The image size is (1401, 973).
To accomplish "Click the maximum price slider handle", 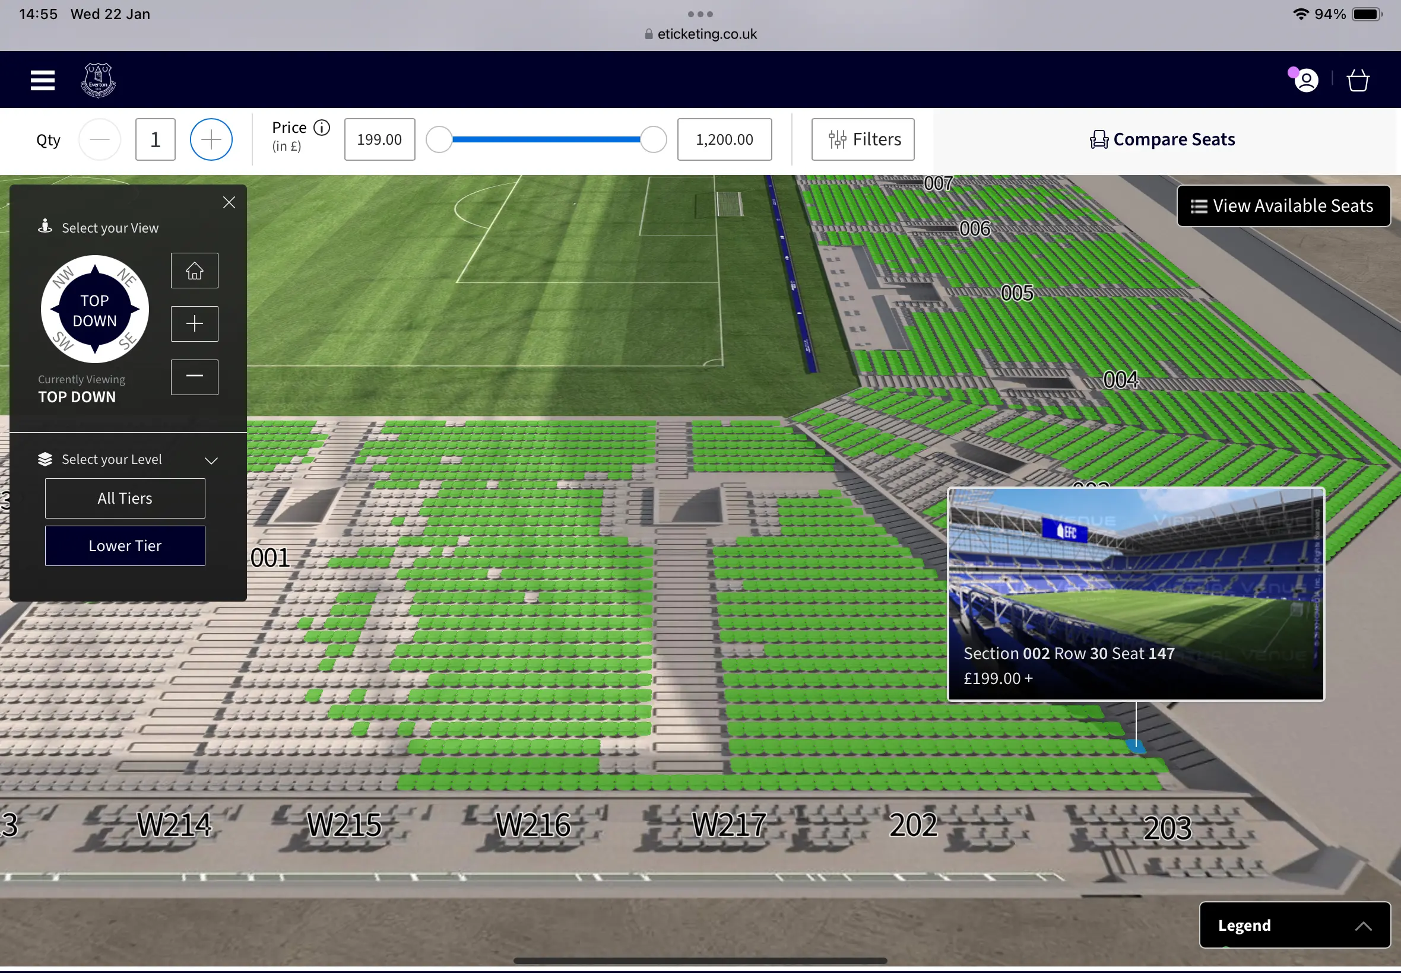I will pyautogui.click(x=653, y=139).
